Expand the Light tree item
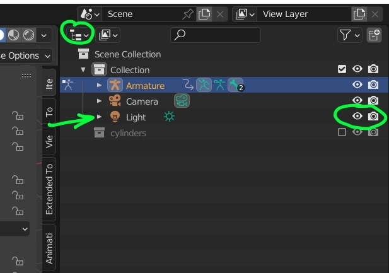The image size is (389, 273). click(x=99, y=117)
